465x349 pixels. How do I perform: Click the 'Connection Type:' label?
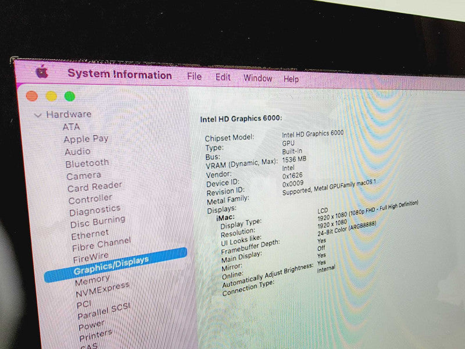tap(249, 288)
